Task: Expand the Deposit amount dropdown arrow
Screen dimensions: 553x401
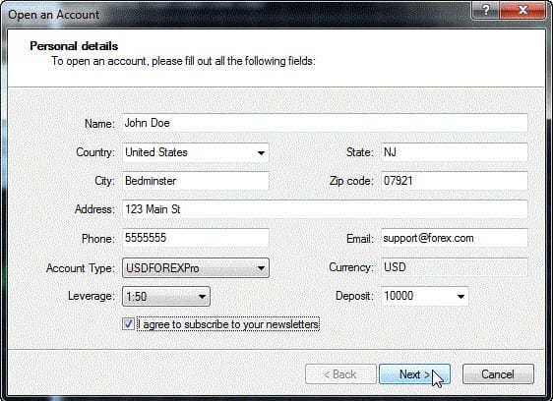Action: click(x=461, y=296)
